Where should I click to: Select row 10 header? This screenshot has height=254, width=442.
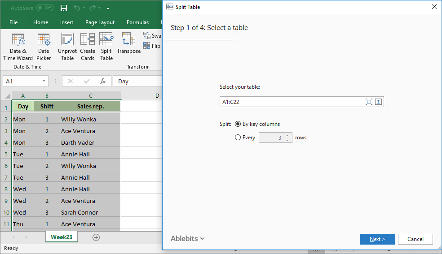(x=6, y=212)
